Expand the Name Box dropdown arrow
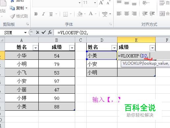The width and height of the screenshot is (170, 128). click(25, 33)
